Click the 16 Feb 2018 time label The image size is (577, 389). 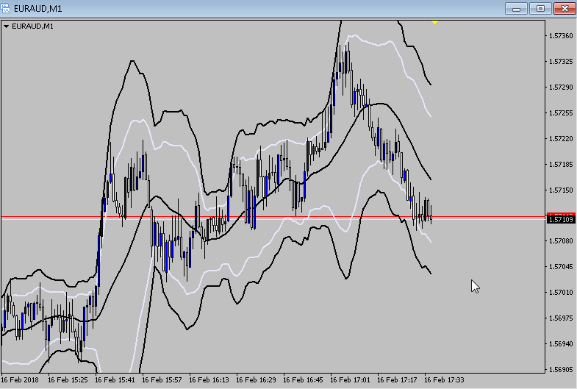coord(20,379)
